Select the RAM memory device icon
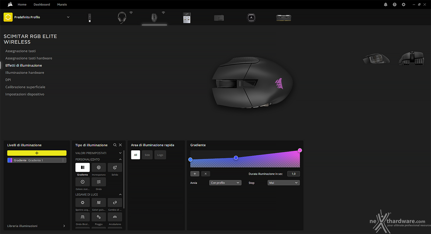The height and width of the screenshot is (234, 431). coord(284,18)
